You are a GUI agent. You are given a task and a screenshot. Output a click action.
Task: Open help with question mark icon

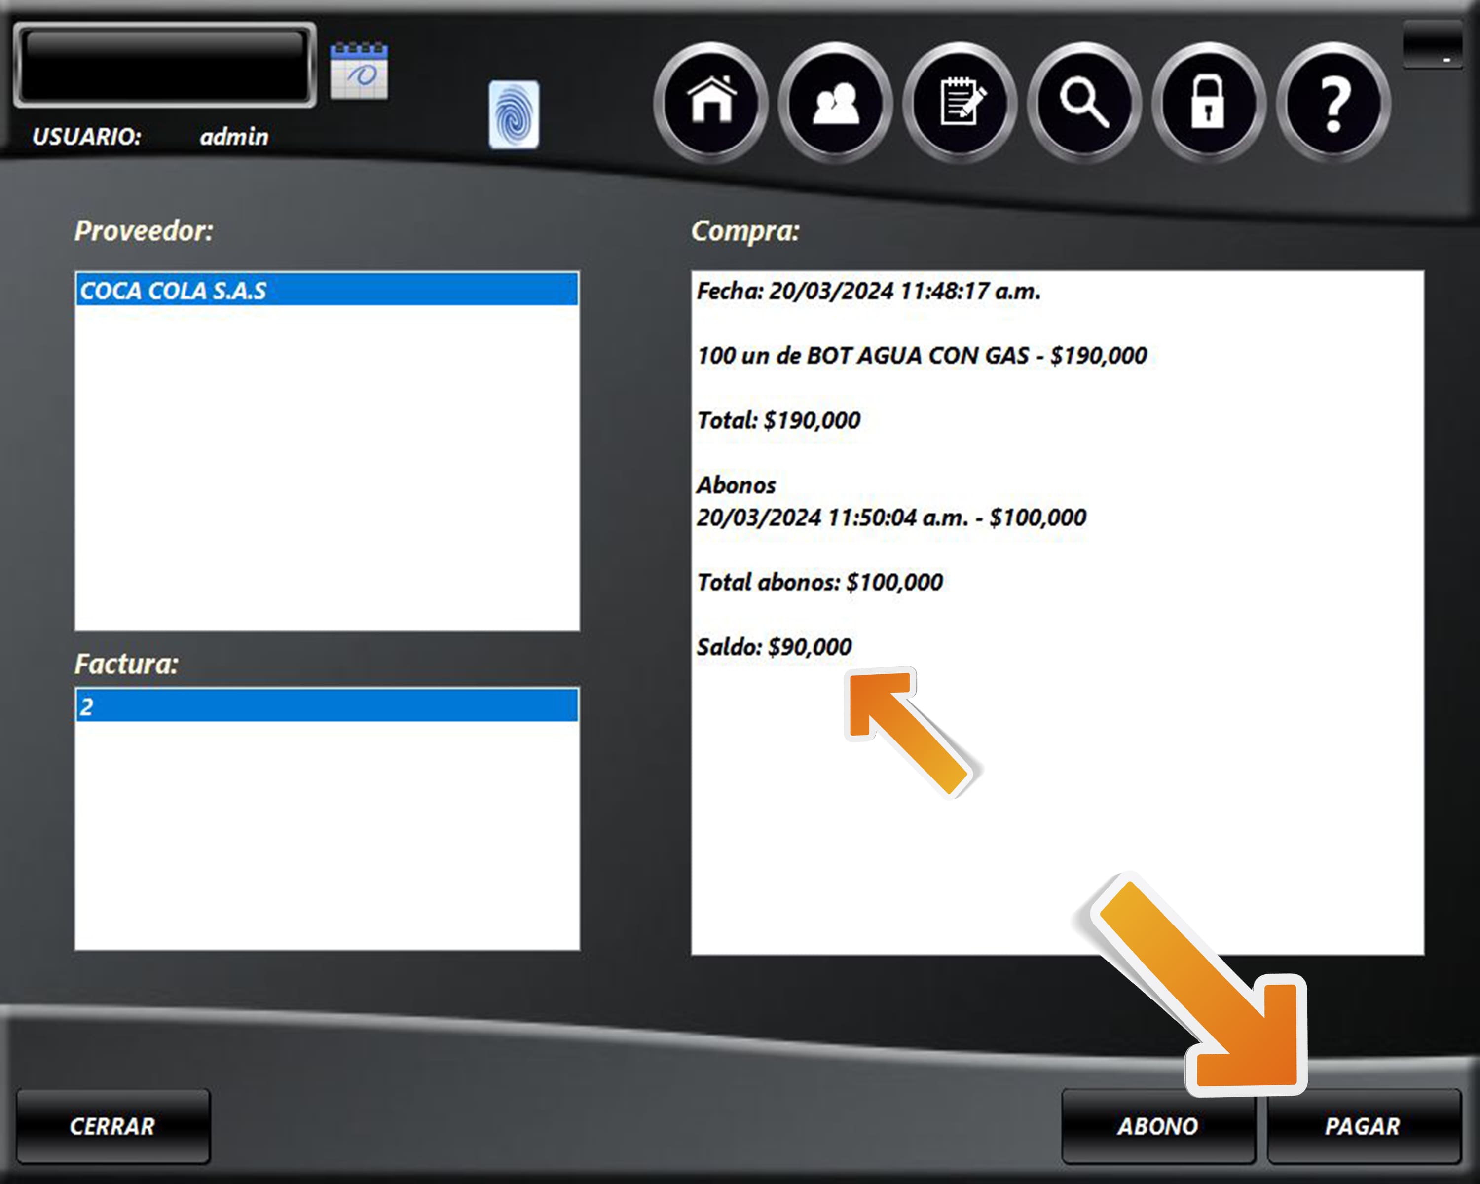click(1334, 103)
